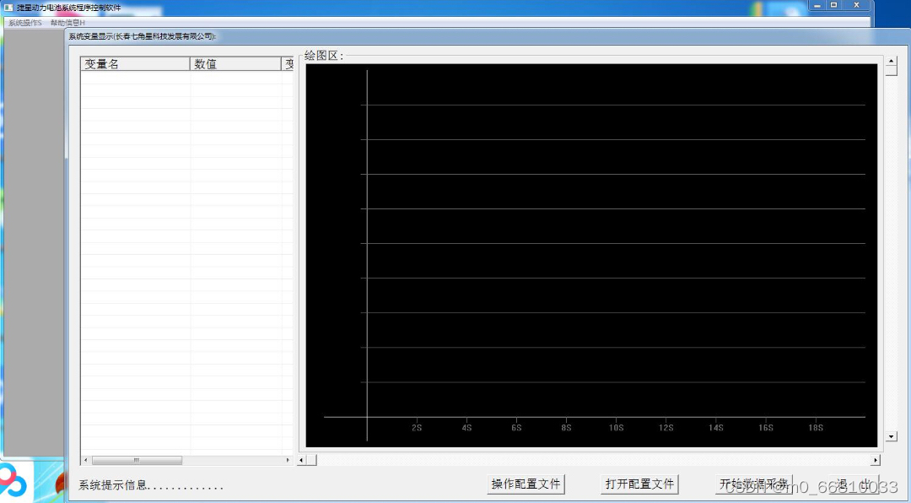The width and height of the screenshot is (911, 503).
Task: Click the 操作配置文件 button
Action: pyautogui.click(x=526, y=484)
